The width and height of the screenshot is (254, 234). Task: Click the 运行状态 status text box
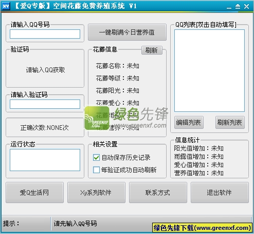(45, 160)
